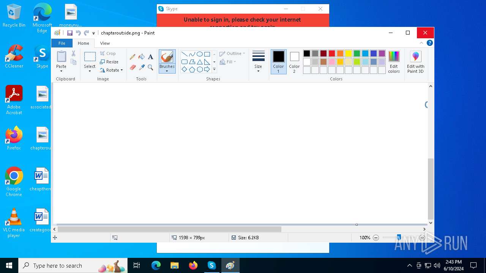Choose the Pentagon shape
Viewport: 486px width, 273px height.
pyautogui.click(x=192, y=69)
